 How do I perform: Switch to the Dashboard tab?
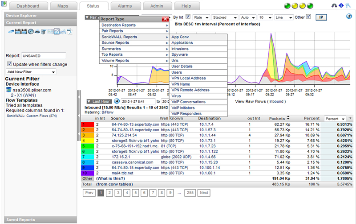coord(28,6)
